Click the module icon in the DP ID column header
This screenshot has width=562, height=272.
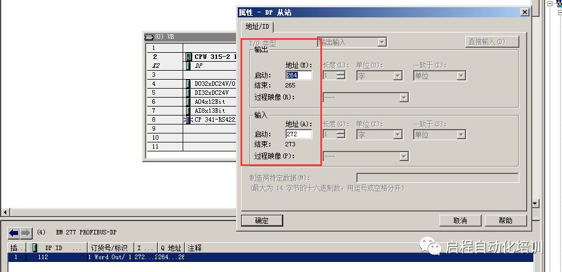point(35,248)
